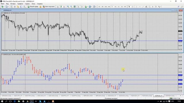The height and width of the screenshot is (103, 184).
Task: Open the Indicators list icon
Action: 86,7
